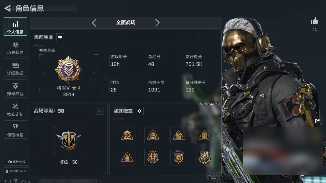Click the 游戏中心启动 game center button
326x183 pixels.
(17, 171)
